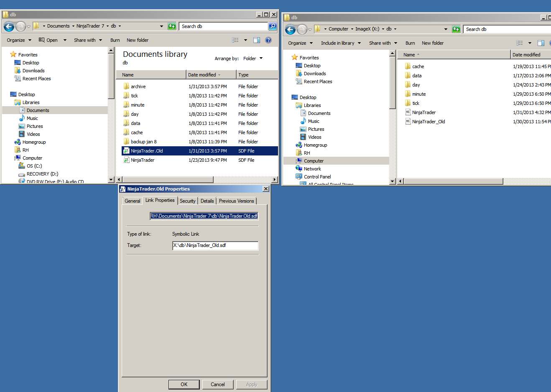Switch to Security tab in Properties

[x=187, y=201]
